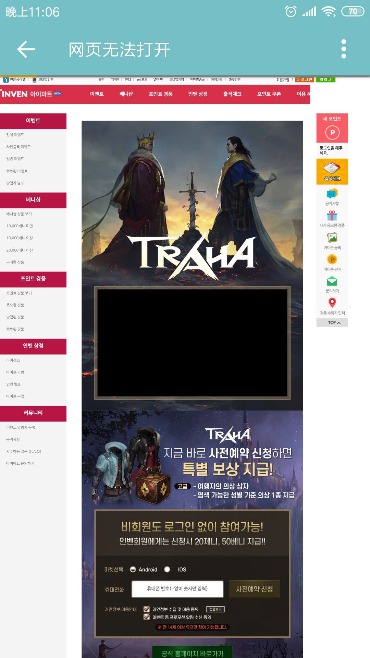Click the 사전예약 신청 button
This screenshot has height=658, width=370.
(255, 589)
